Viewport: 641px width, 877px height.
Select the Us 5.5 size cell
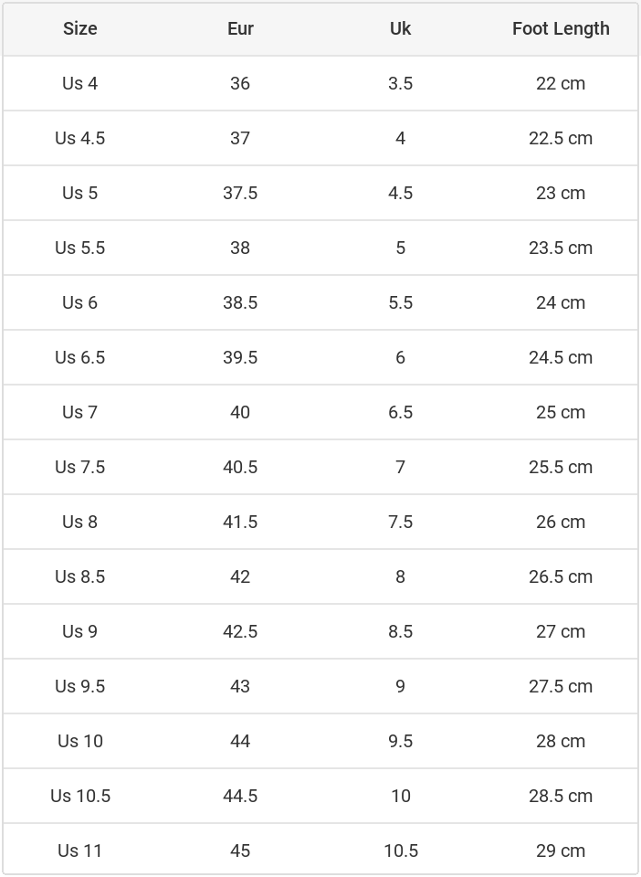80,248
